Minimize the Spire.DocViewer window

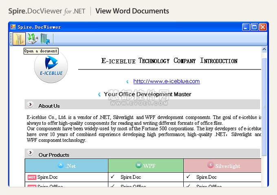246,27
